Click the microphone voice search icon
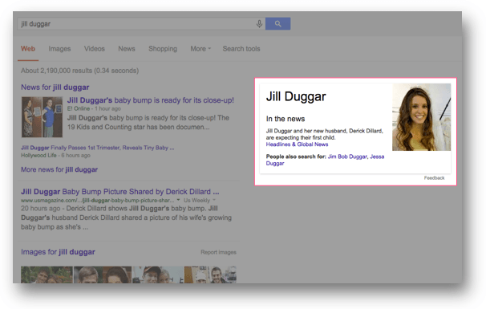486x309 pixels. point(259,24)
